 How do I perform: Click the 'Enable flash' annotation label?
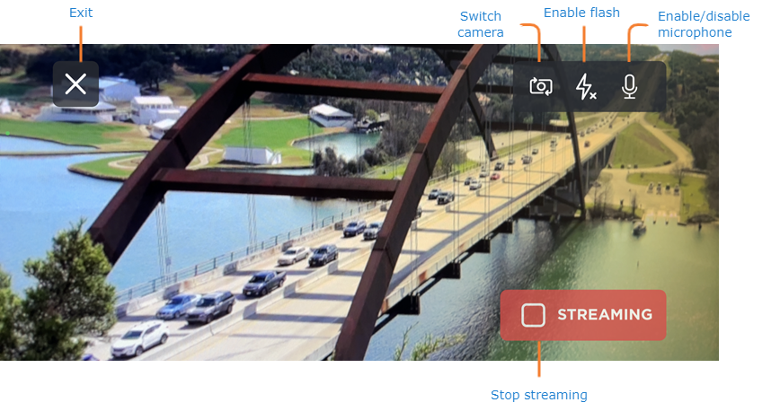[x=581, y=13]
